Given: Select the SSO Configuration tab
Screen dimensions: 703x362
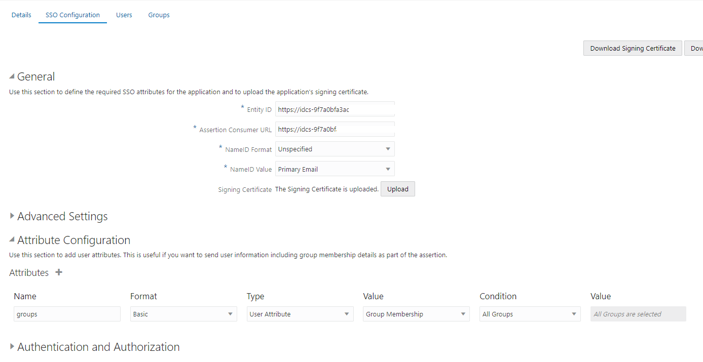Looking at the screenshot, I should coord(72,15).
